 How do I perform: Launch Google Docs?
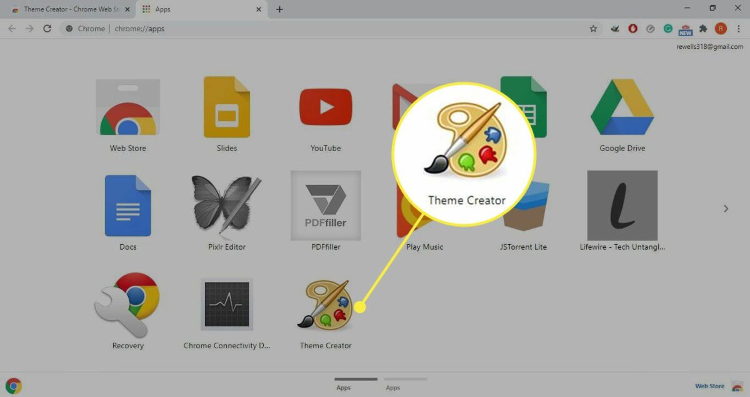pyautogui.click(x=127, y=205)
